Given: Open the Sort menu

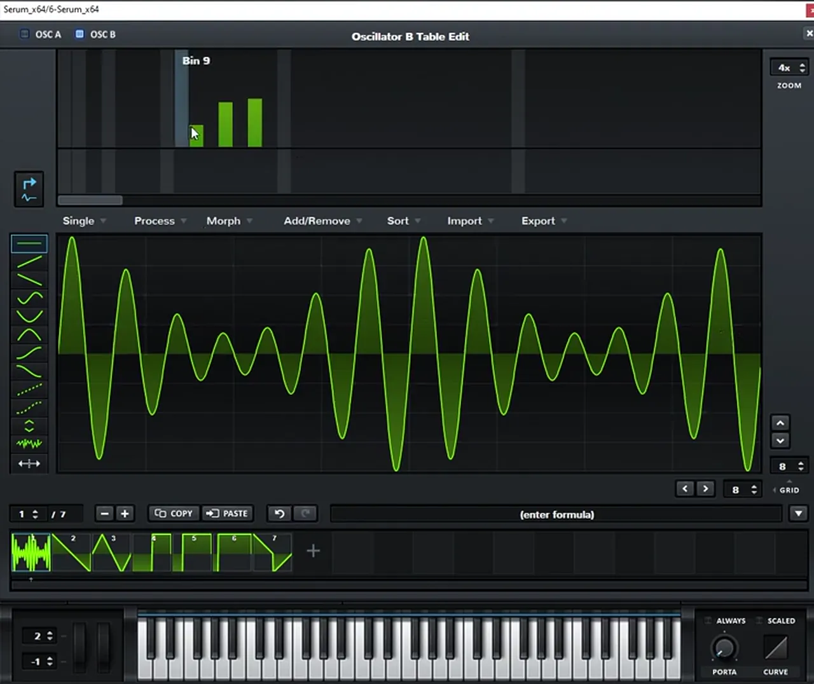Looking at the screenshot, I should 404,221.
